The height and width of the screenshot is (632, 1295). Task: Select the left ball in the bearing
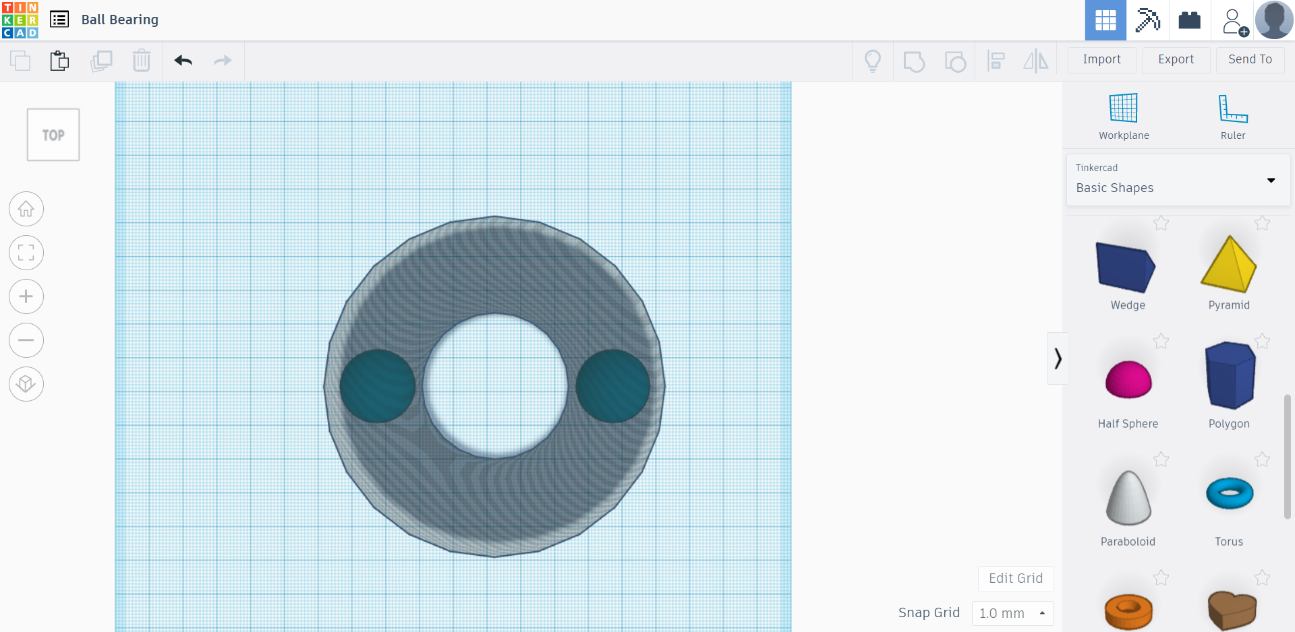(377, 386)
